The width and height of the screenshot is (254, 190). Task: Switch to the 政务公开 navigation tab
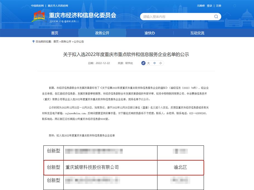tap(102, 33)
